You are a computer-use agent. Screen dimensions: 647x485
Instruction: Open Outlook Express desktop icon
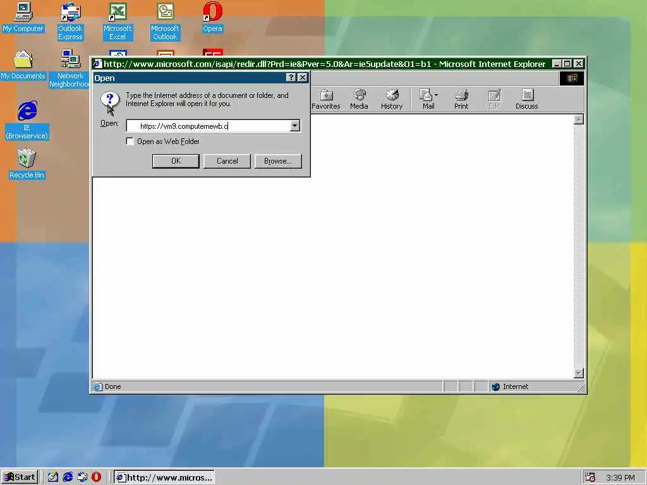pos(70,21)
